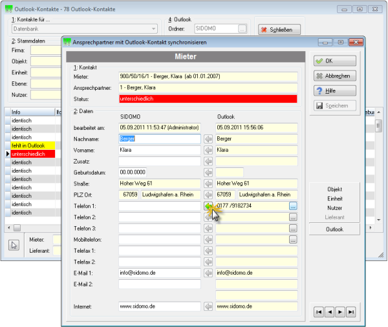Viewport: 388px width, 327px height.
Task: Click the pointer icon button in Outlook-Kontakte window
Action: (14, 246)
